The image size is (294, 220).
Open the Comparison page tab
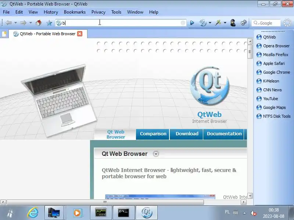(x=153, y=134)
